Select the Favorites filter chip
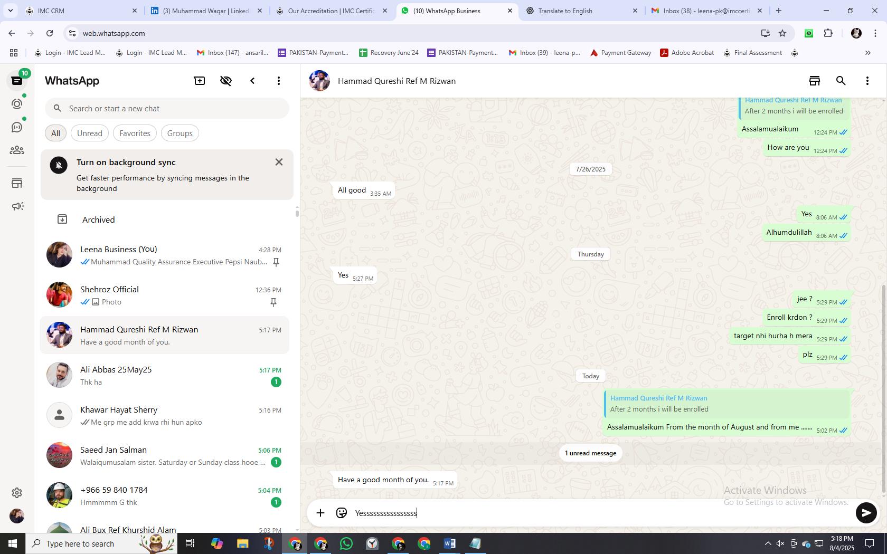Image resolution: width=887 pixels, height=554 pixels. coord(135,133)
